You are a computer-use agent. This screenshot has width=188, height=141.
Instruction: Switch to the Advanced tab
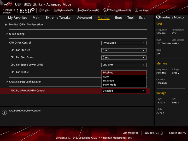click(85, 18)
